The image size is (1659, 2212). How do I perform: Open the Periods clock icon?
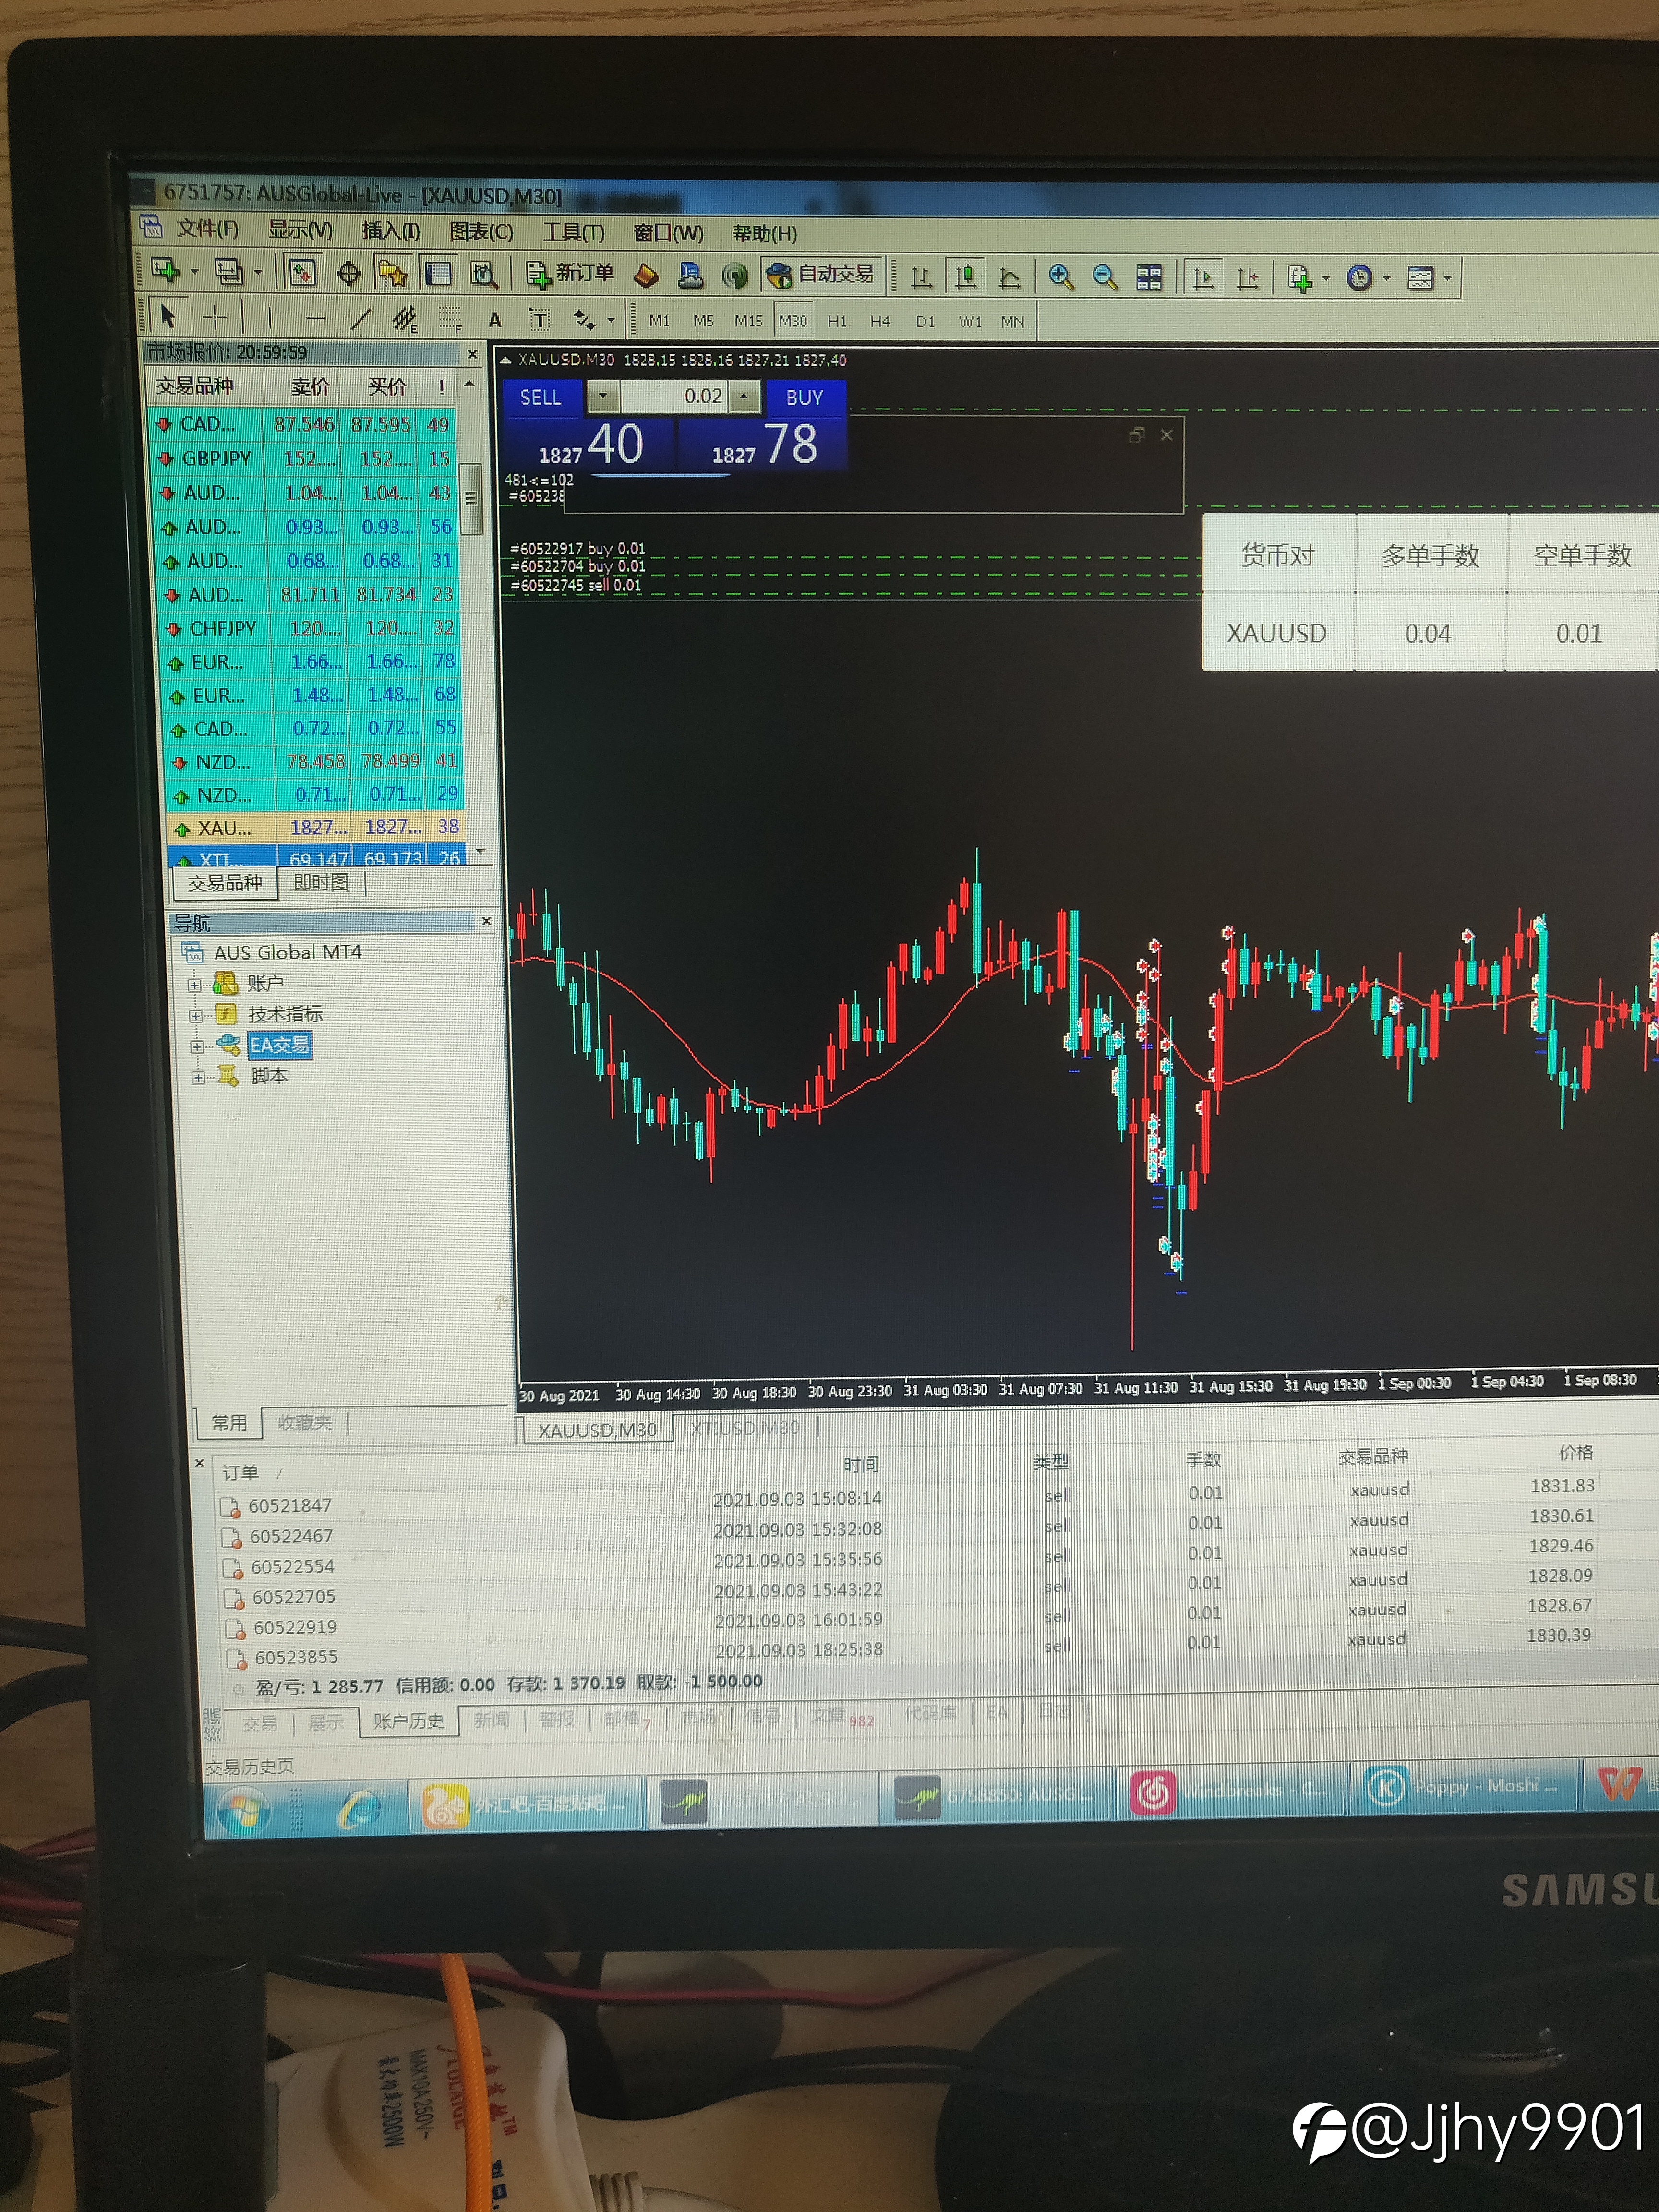[x=1360, y=278]
